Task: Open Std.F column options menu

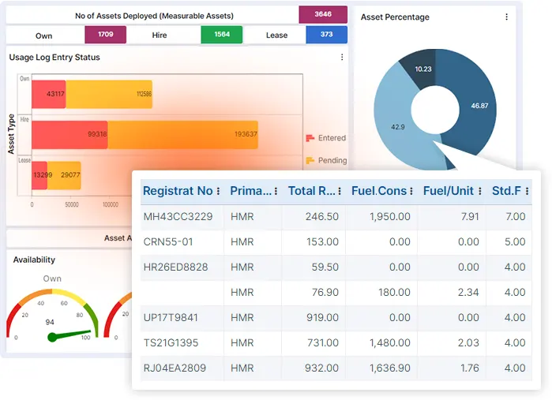Action: pyautogui.click(x=528, y=192)
